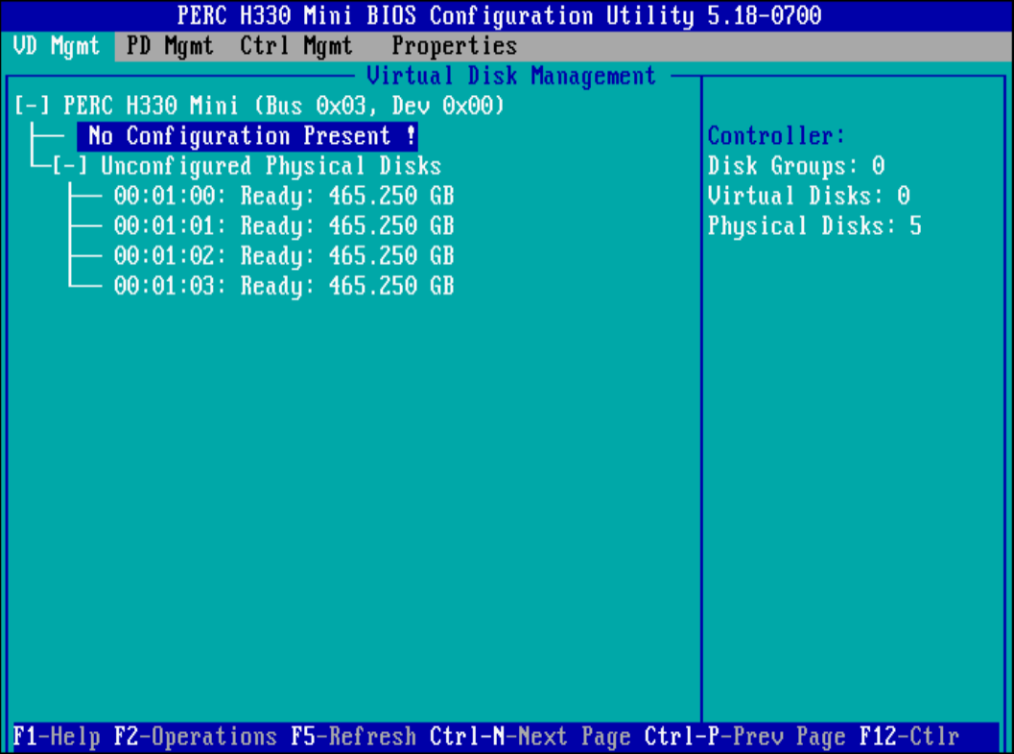Image resolution: width=1014 pixels, height=754 pixels.
Task: Highlight physical disk 00:01:02
Action: 283,256
